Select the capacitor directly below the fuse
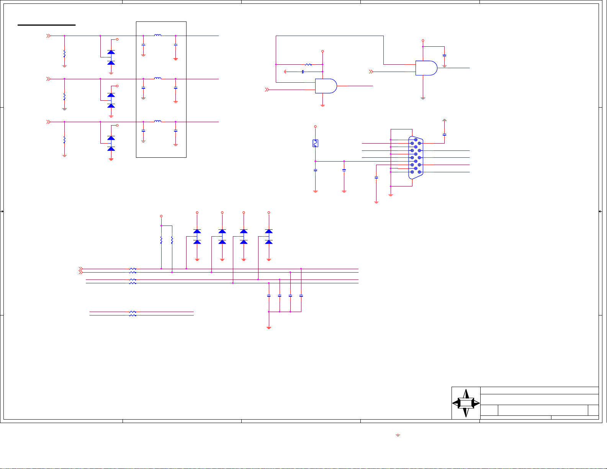The image size is (607, 469). coord(315,170)
